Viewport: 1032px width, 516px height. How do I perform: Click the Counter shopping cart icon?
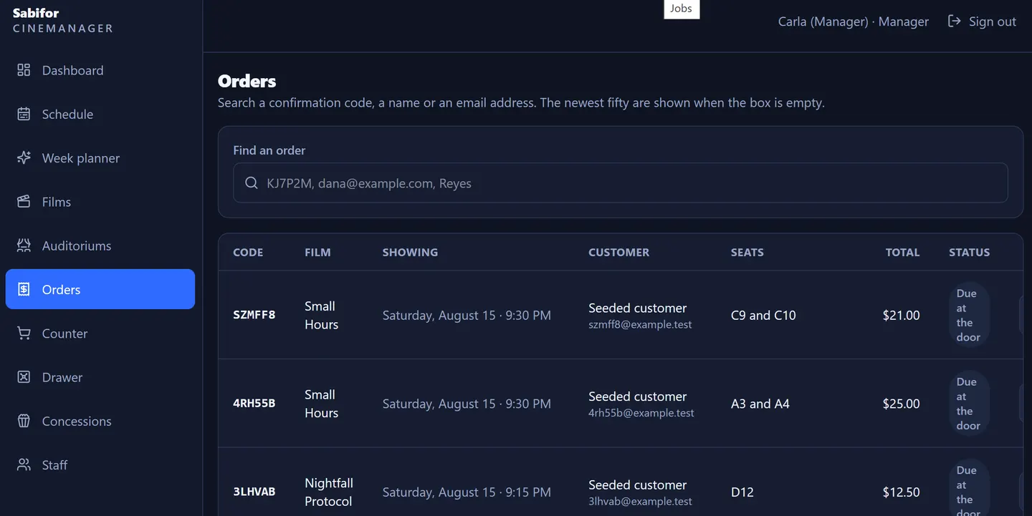click(x=24, y=334)
